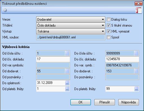Click the Do splatnosti : label
The height and width of the screenshot is (111, 144).
12,83
